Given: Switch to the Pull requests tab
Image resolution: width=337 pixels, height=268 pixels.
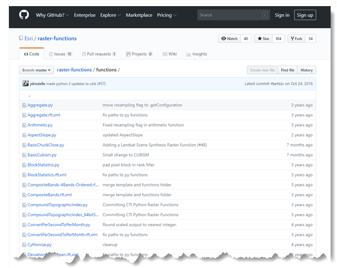Looking at the screenshot, I should 99,54.
